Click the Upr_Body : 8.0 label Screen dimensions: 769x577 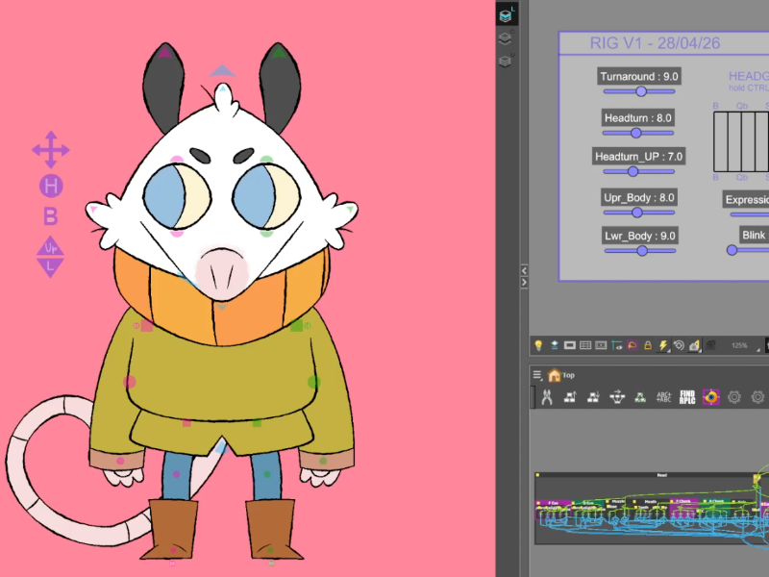pyautogui.click(x=639, y=198)
